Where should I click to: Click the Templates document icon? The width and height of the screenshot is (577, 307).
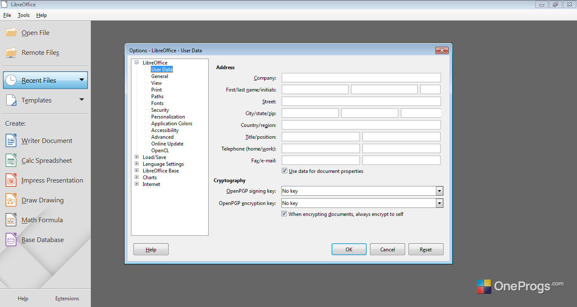click(x=11, y=100)
